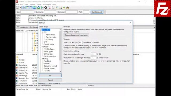Click the OK button in Settings
Viewport: 171px width, 96px height.
click(x=50, y=75)
